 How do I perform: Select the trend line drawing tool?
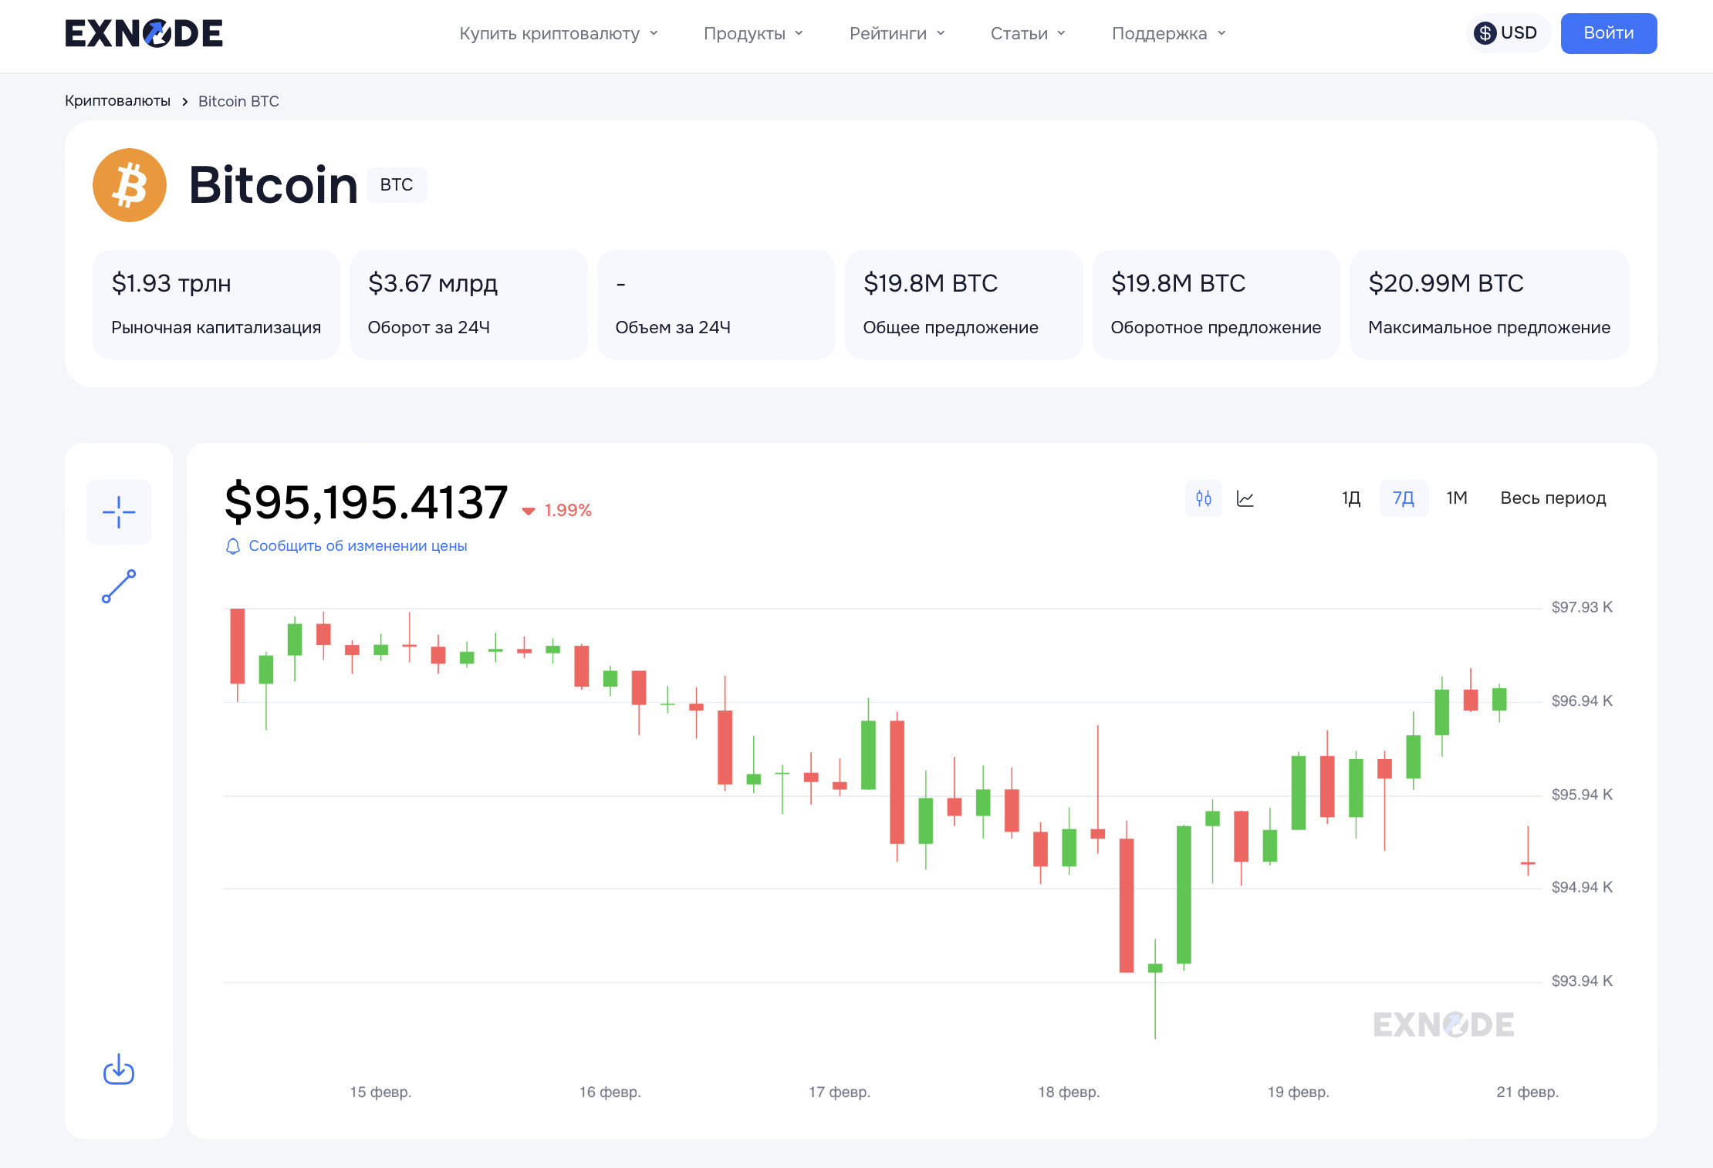[119, 586]
